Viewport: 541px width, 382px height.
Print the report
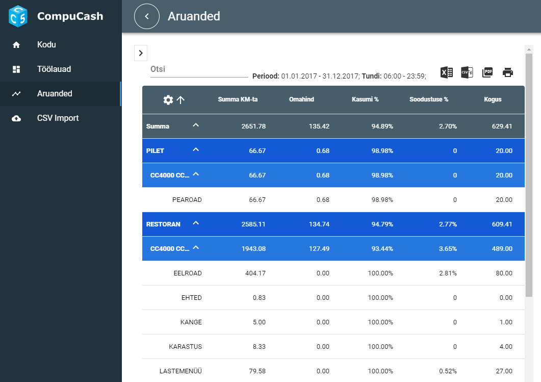click(508, 72)
